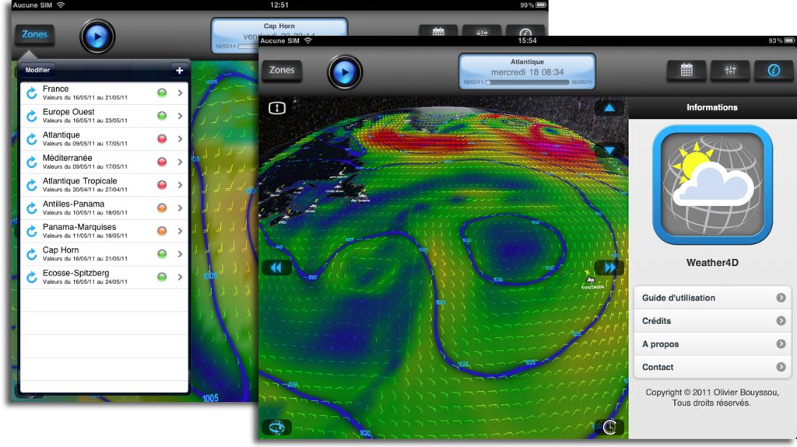Select the Atlantique Tropicale zone name
The width and height of the screenshot is (797, 447).
[80, 181]
